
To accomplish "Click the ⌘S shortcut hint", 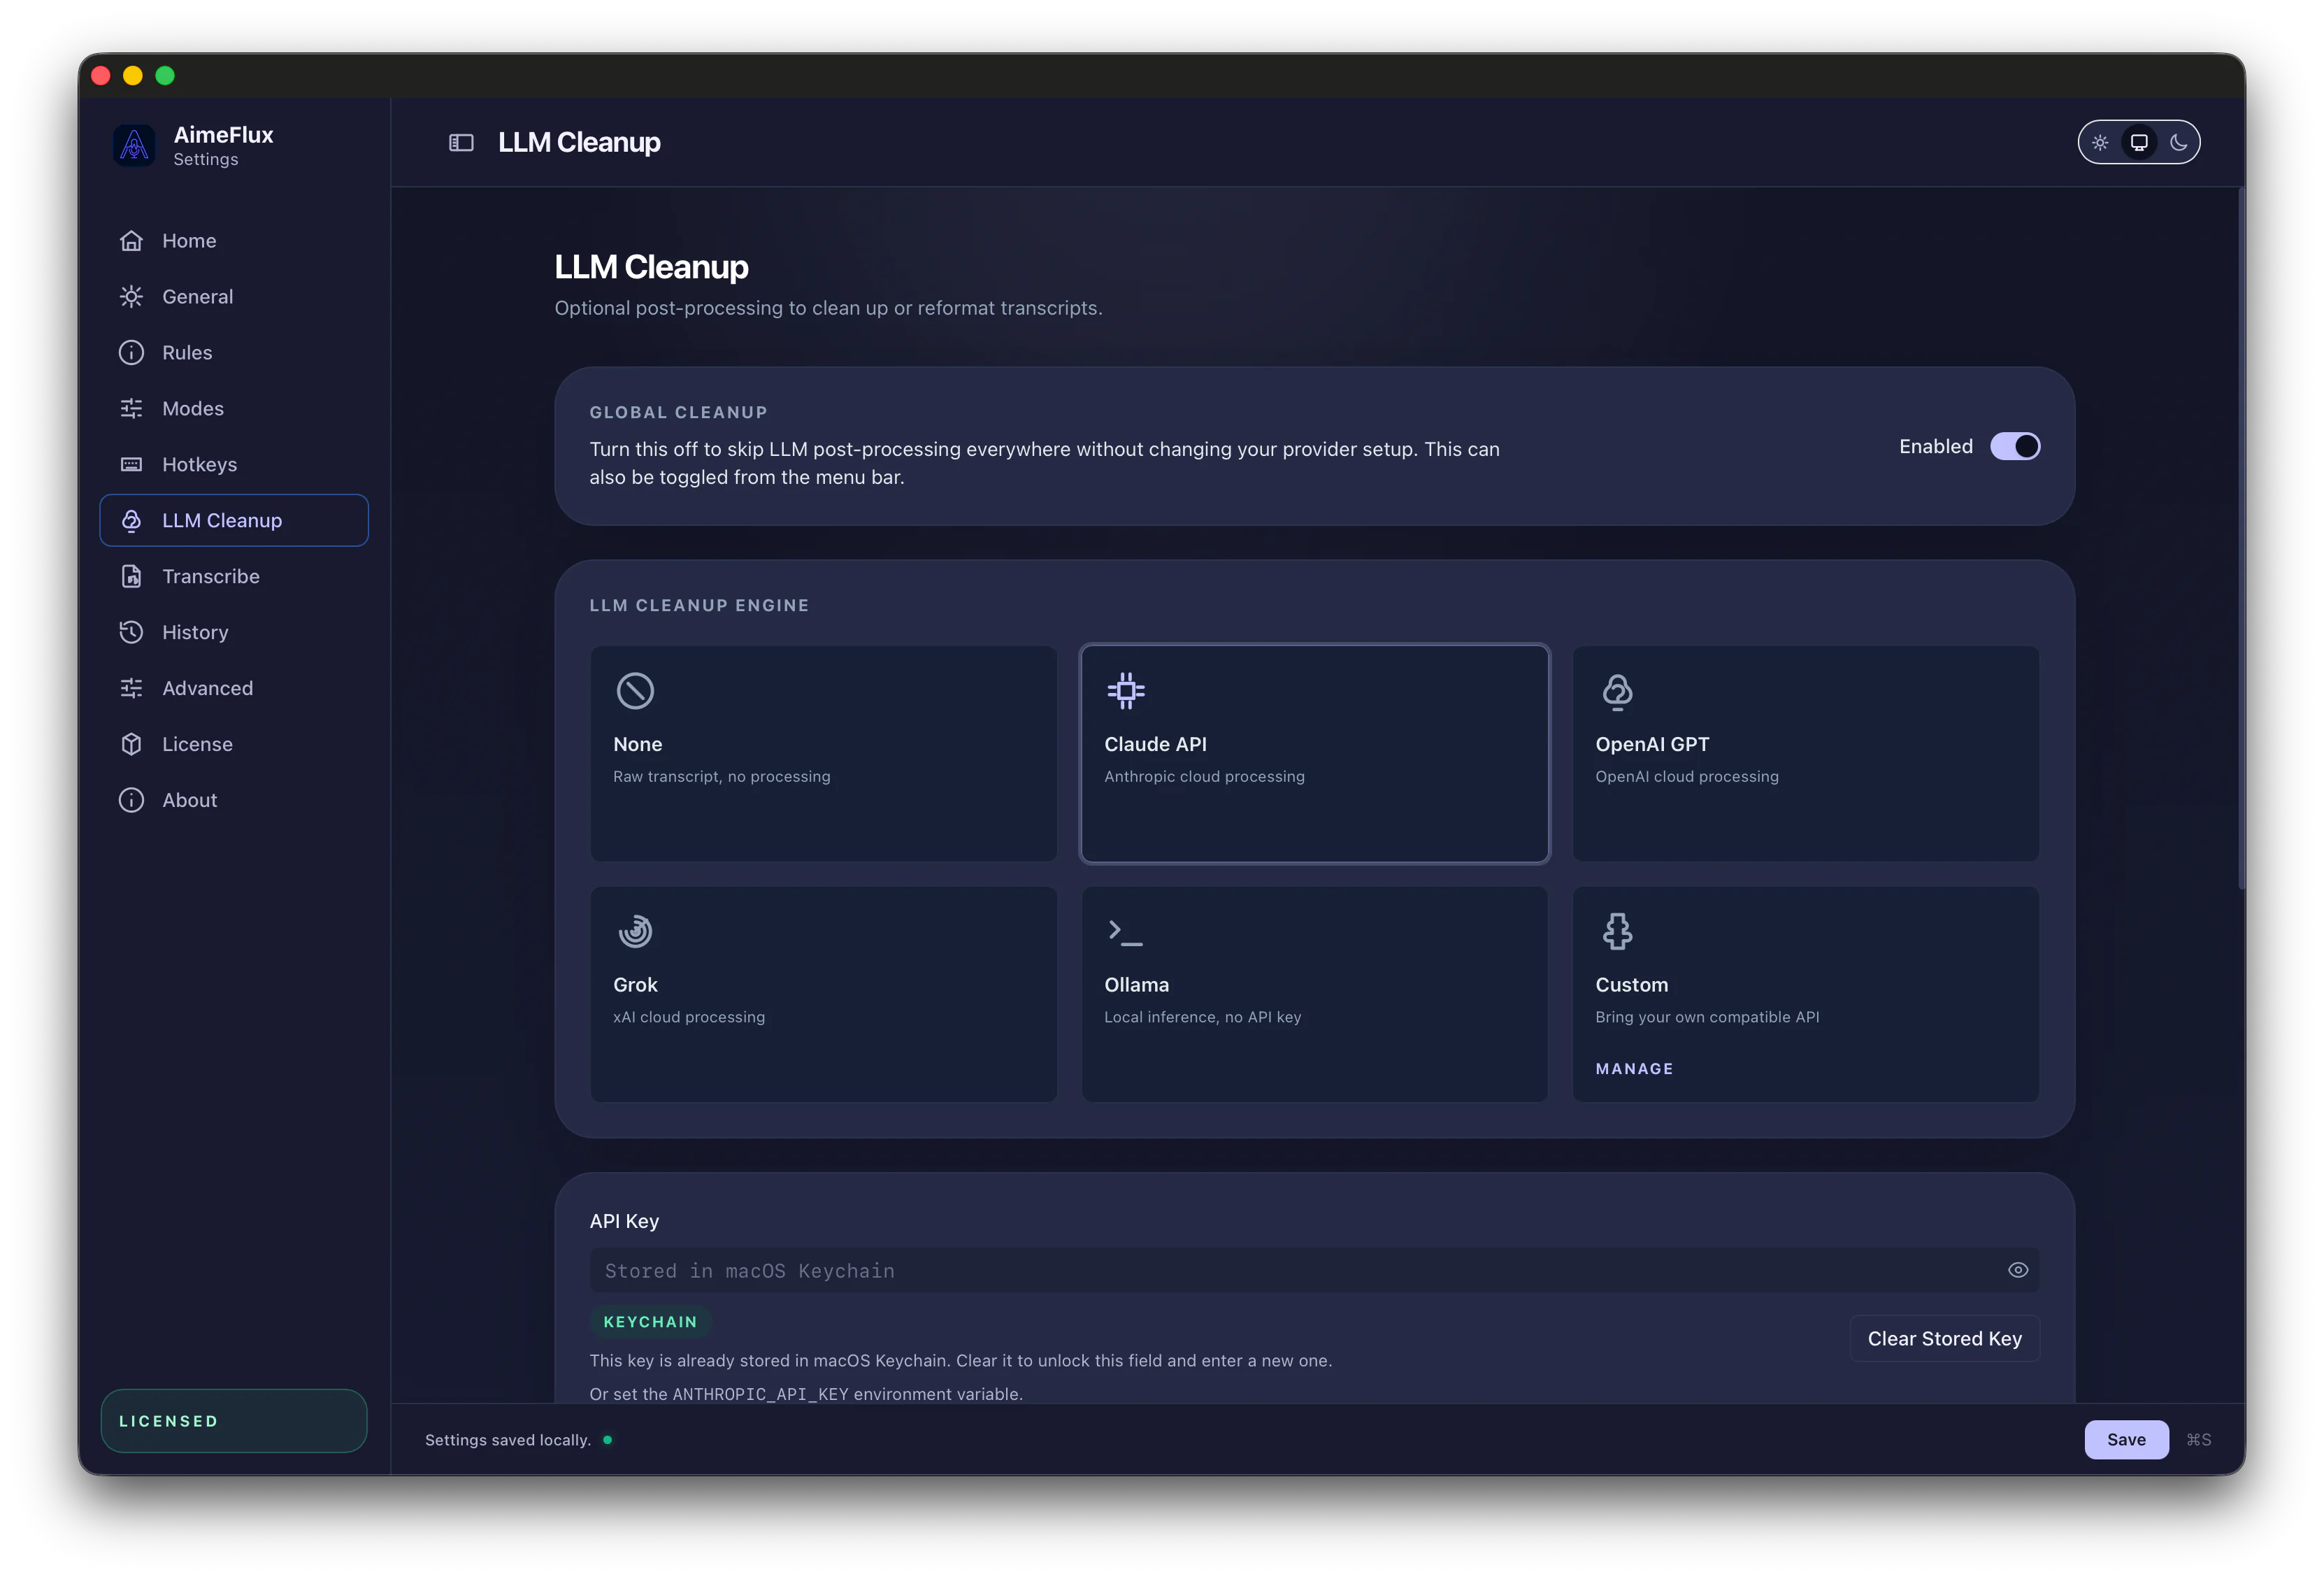I will click(x=2198, y=1441).
